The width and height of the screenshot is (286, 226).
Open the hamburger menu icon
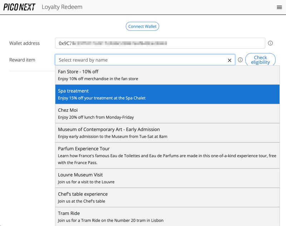pos(279,7)
